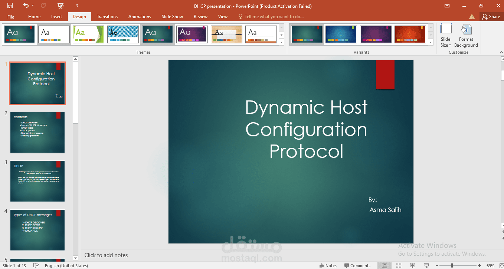This screenshot has height=269, width=504.
Task: Click the spell check status icon
Action: (36, 266)
